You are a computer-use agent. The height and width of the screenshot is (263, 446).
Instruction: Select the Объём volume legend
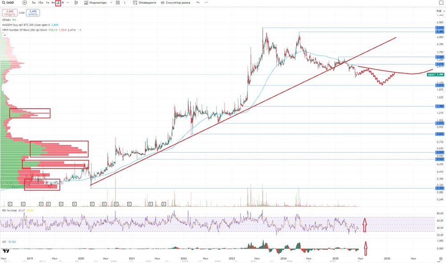tap(9, 20)
